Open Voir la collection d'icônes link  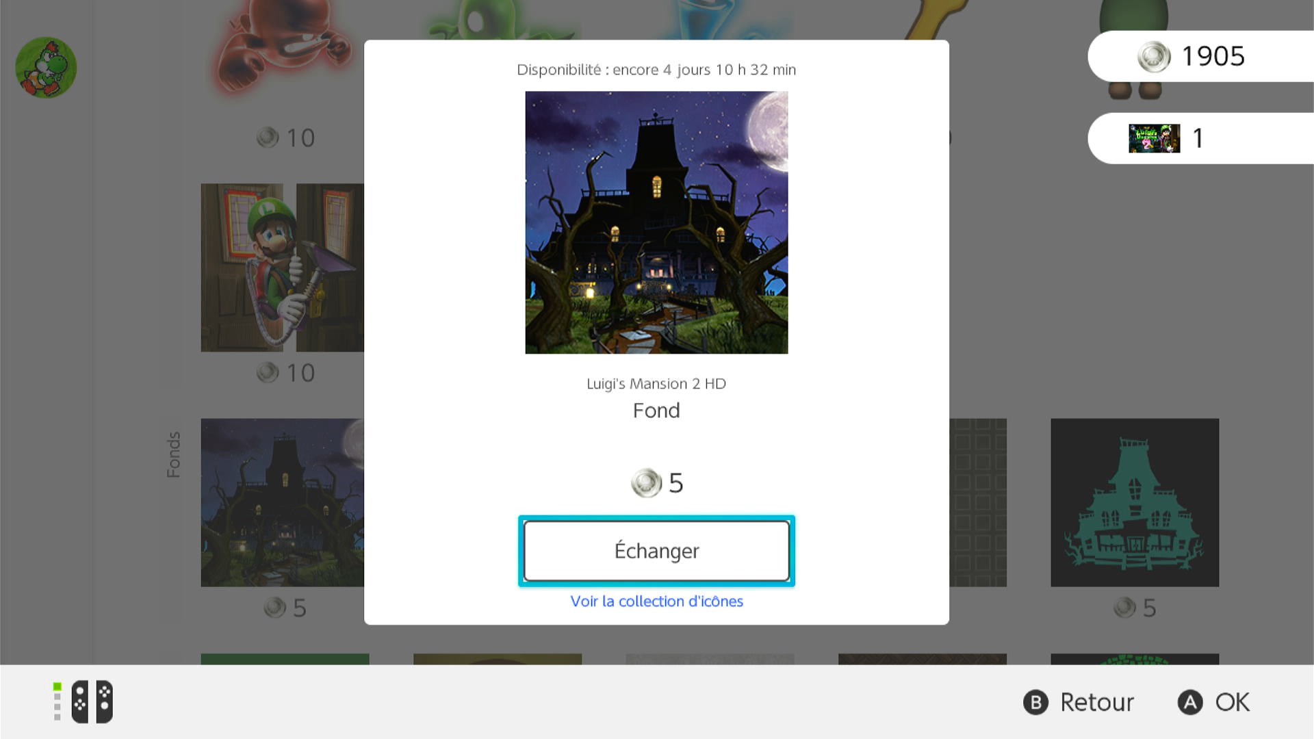tap(656, 601)
